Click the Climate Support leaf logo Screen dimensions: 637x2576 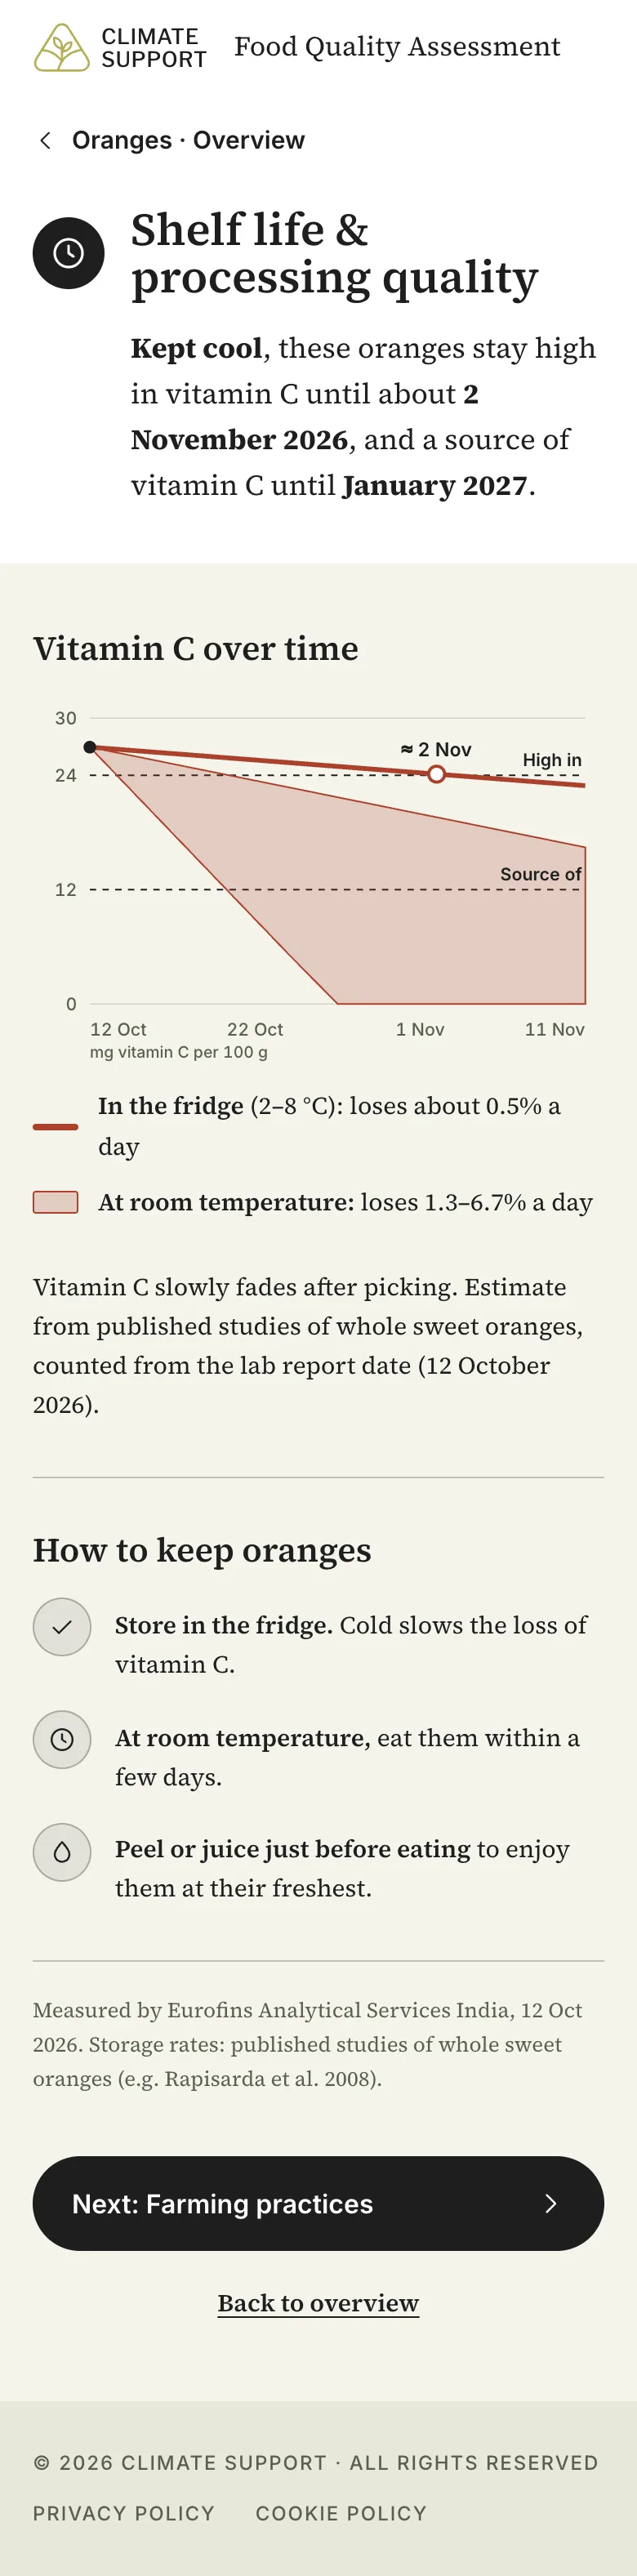(62, 47)
